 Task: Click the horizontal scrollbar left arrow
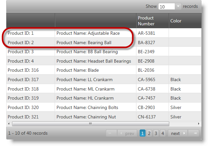tap(8, 124)
